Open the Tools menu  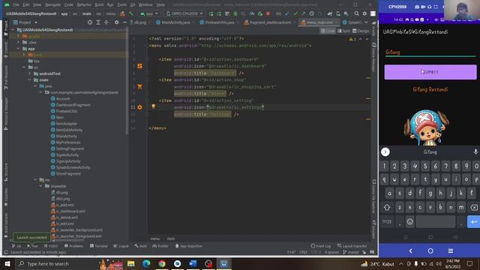121,5
